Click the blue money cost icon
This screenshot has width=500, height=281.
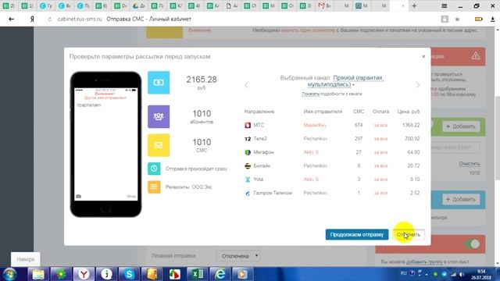159,83
